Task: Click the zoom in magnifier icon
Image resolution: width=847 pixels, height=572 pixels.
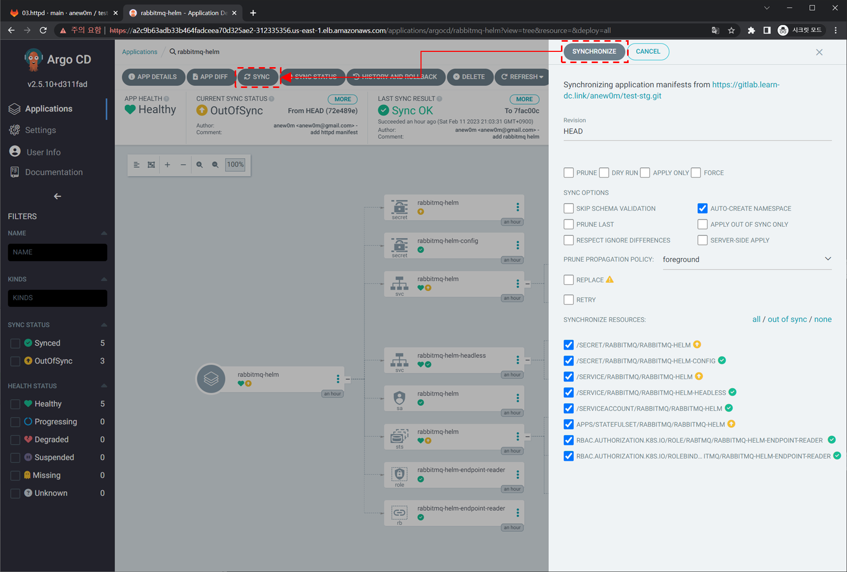Action: point(200,165)
